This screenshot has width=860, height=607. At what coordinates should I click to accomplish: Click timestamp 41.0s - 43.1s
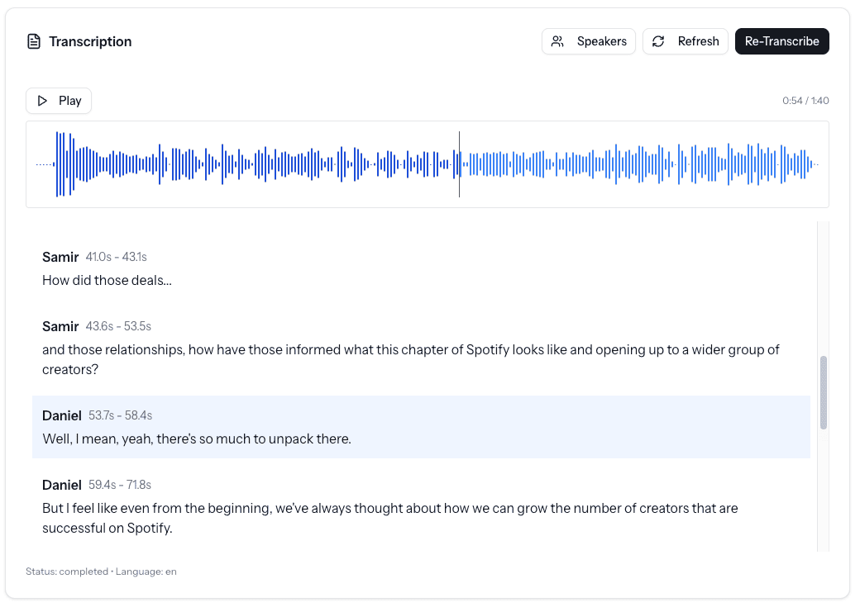click(117, 257)
